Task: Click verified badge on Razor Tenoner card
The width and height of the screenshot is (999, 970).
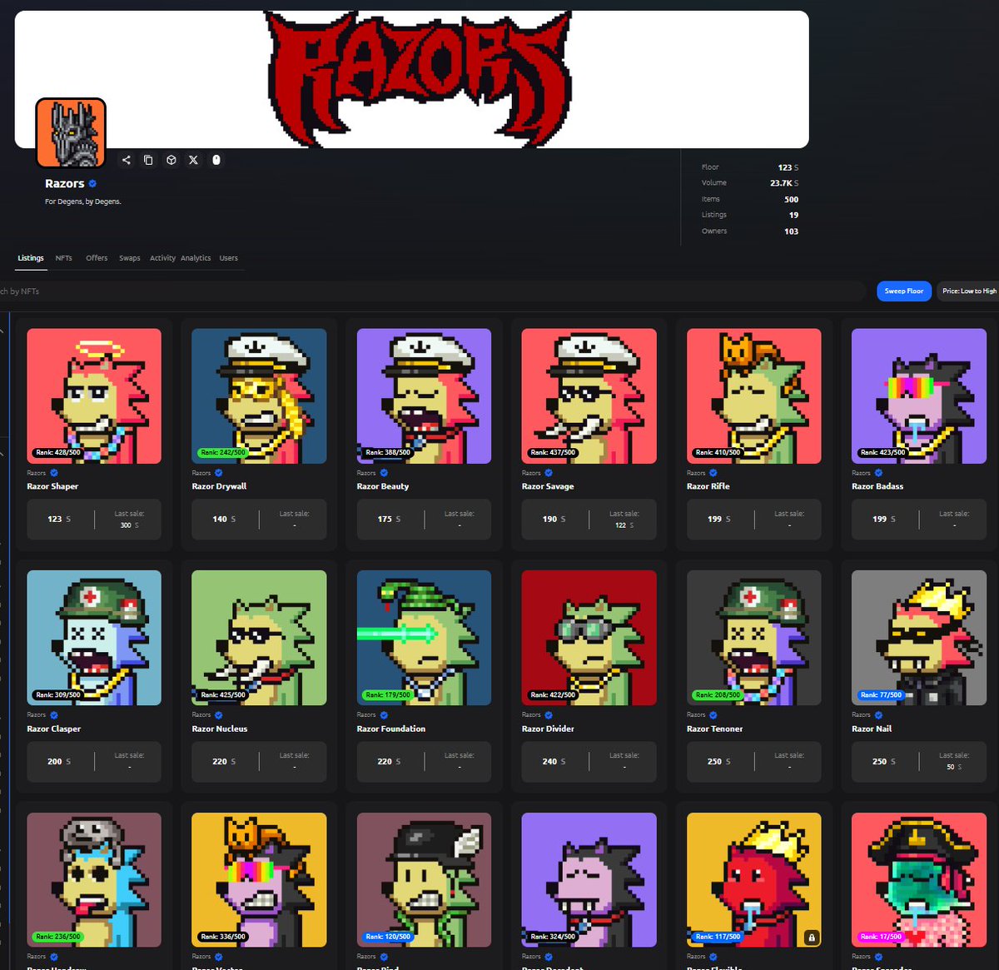Action: coord(713,715)
